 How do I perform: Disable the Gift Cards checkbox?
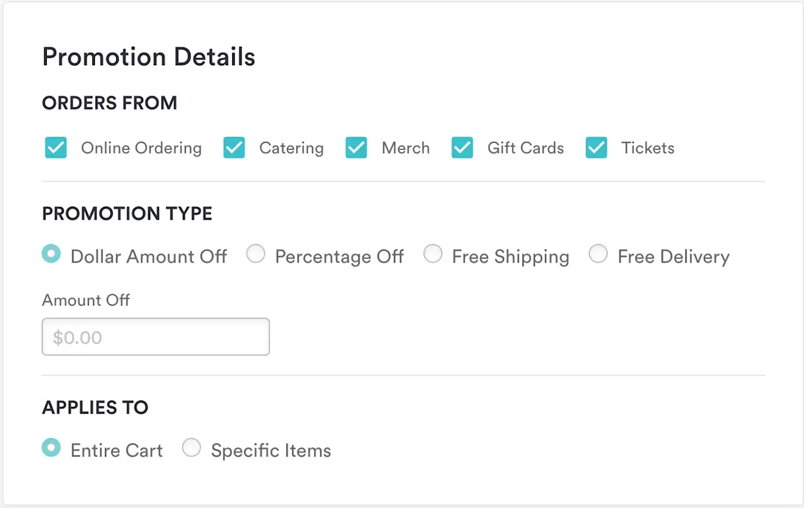click(x=462, y=148)
